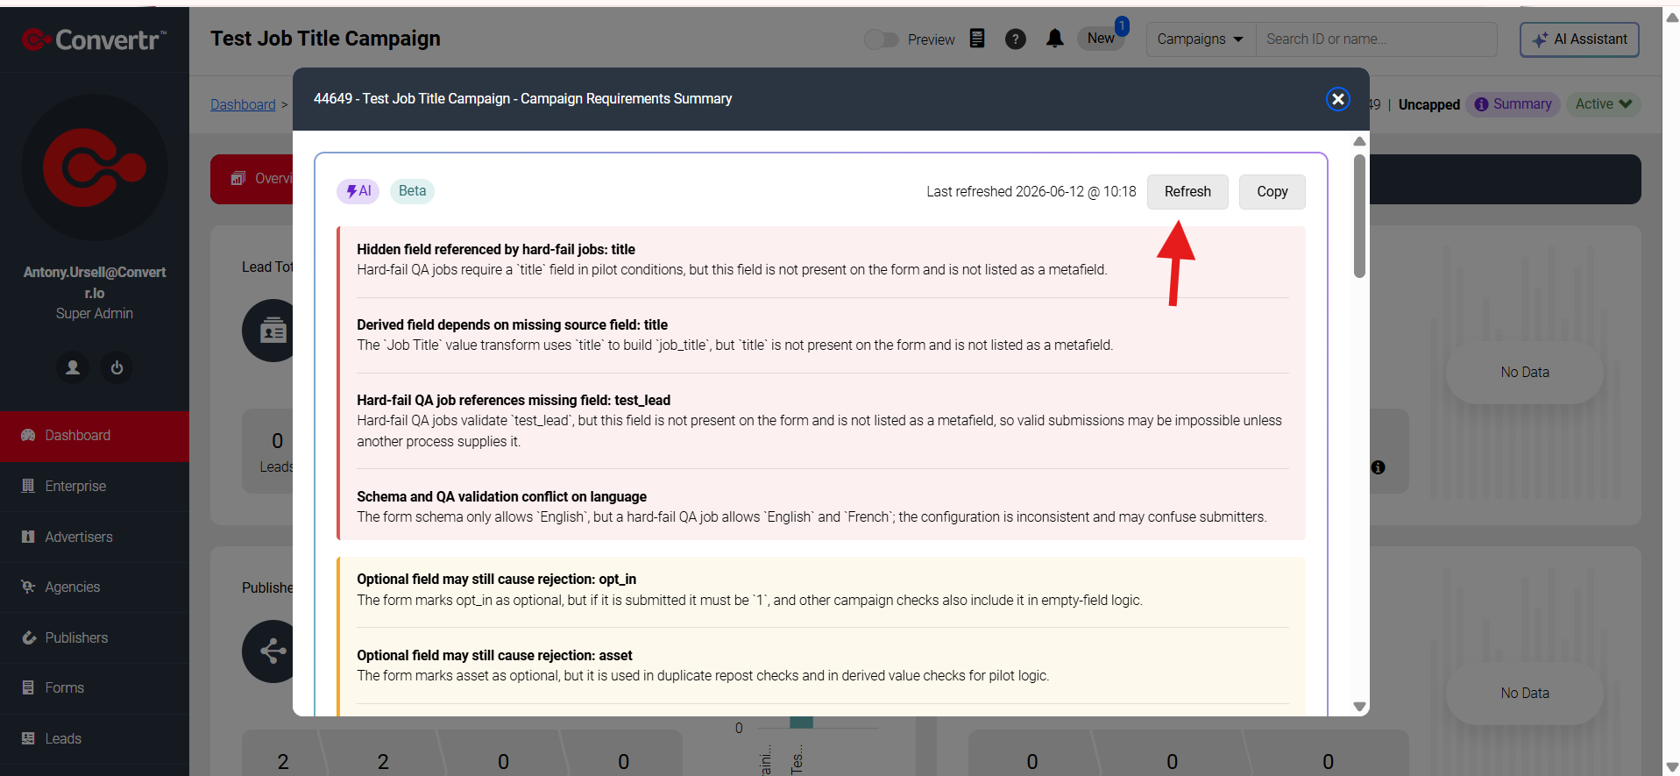Viewport: 1680px width, 776px height.
Task: Open Advertisers in the sidebar
Action: coord(95,537)
